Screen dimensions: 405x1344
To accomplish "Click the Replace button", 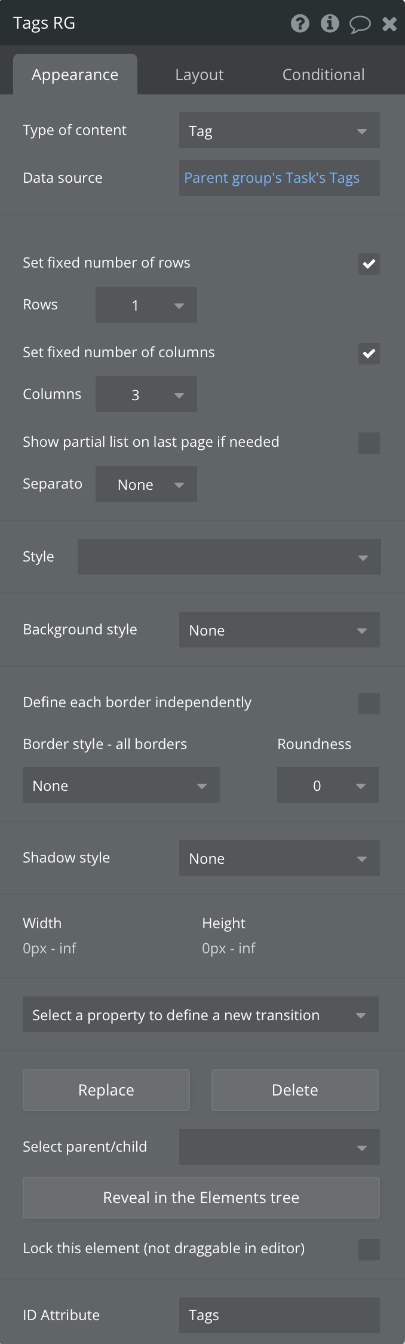I will 106,1090.
